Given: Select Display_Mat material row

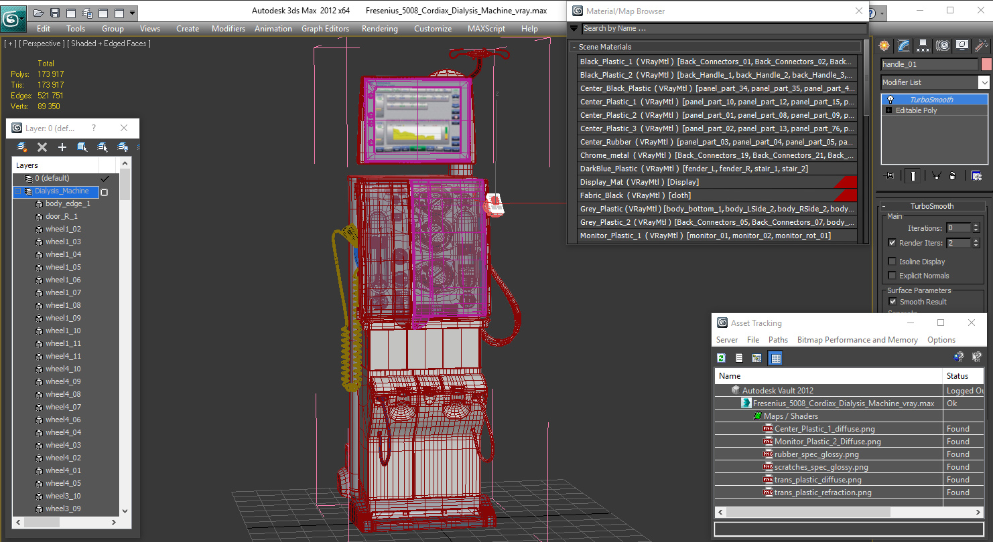Looking at the screenshot, I should click(717, 182).
